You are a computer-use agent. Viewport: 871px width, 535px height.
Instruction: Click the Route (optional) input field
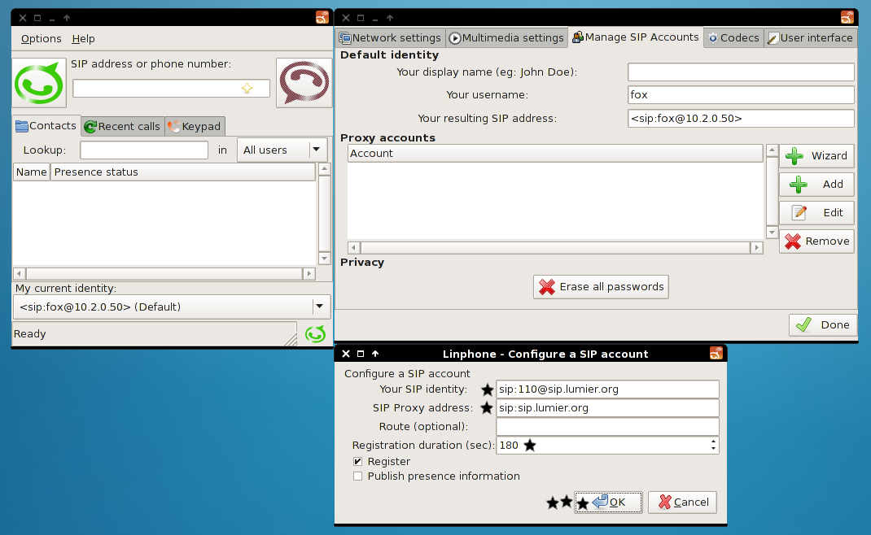[x=607, y=427]
